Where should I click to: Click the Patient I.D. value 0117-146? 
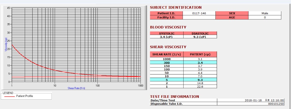pos(199,13)
